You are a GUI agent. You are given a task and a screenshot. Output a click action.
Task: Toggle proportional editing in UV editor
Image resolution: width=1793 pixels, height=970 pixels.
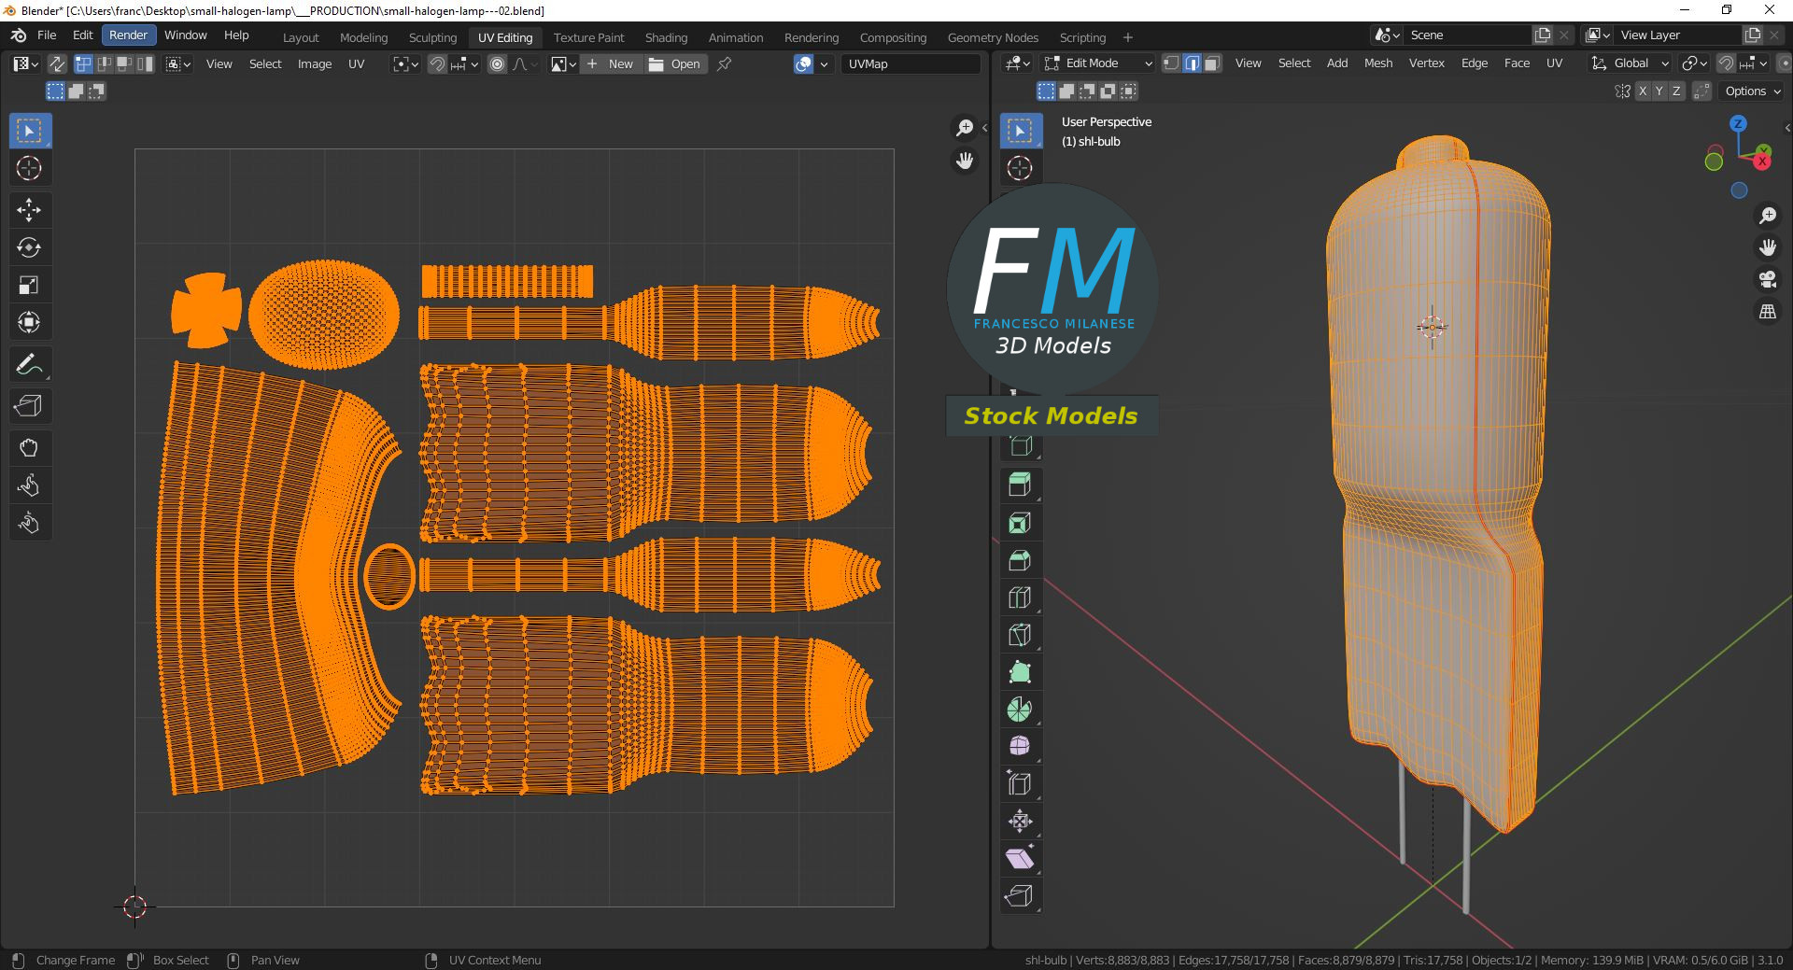point(498,64)
